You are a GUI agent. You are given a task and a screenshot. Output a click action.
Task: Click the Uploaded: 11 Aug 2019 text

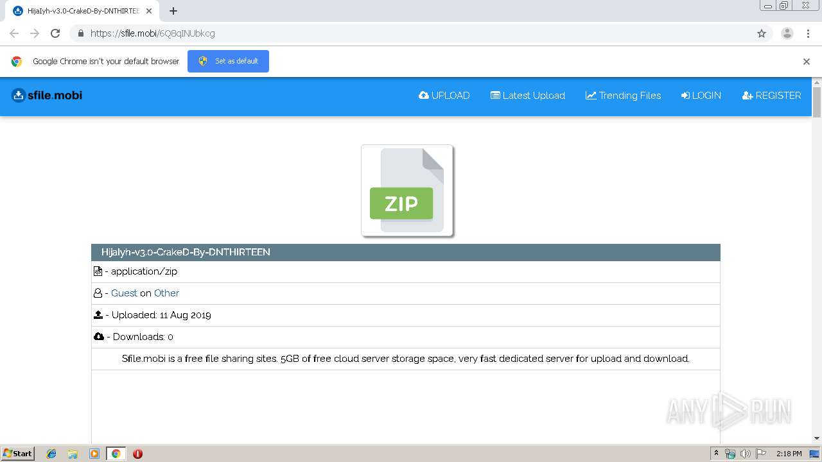(161, 315)
